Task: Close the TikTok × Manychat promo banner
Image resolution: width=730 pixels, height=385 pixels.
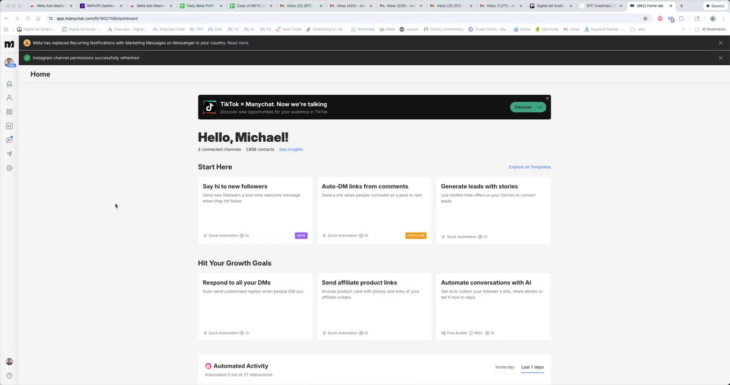Action: pos(547,98)
